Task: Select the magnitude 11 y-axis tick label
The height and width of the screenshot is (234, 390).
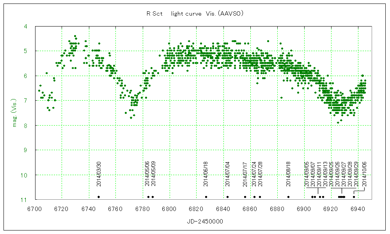Action: 25,200
